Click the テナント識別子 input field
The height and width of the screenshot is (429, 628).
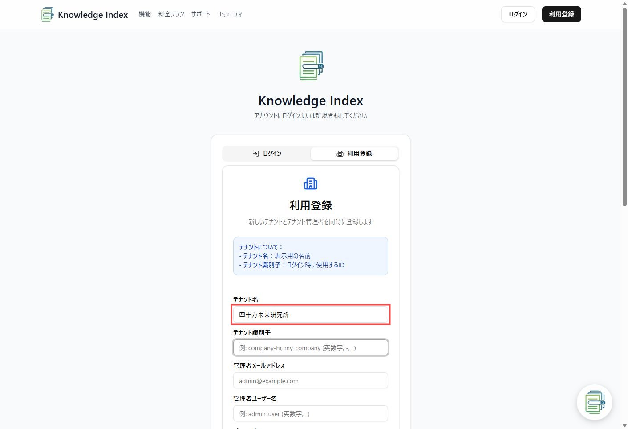(x=311, y=347)
